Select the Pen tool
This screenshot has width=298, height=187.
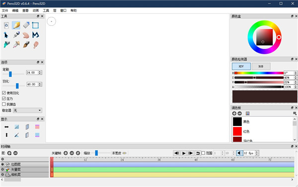[16, 35]
